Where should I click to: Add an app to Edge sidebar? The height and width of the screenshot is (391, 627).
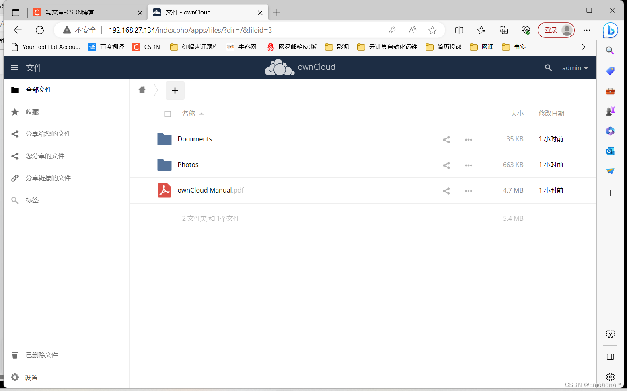click(x=610, y=193)
